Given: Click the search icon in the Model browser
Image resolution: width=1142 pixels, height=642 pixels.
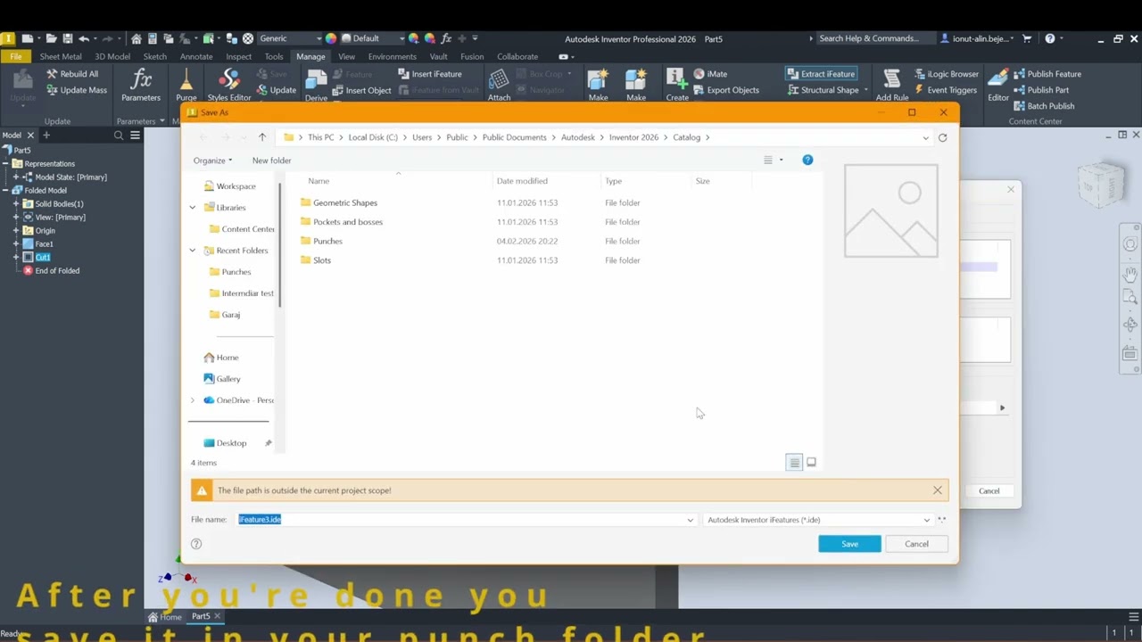Looking at the screenshot, I should pos(119,136).
